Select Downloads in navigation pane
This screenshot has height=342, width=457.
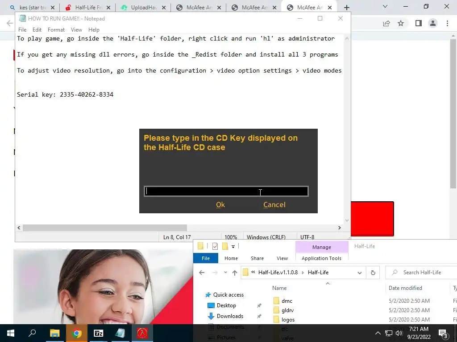point(230,316)
